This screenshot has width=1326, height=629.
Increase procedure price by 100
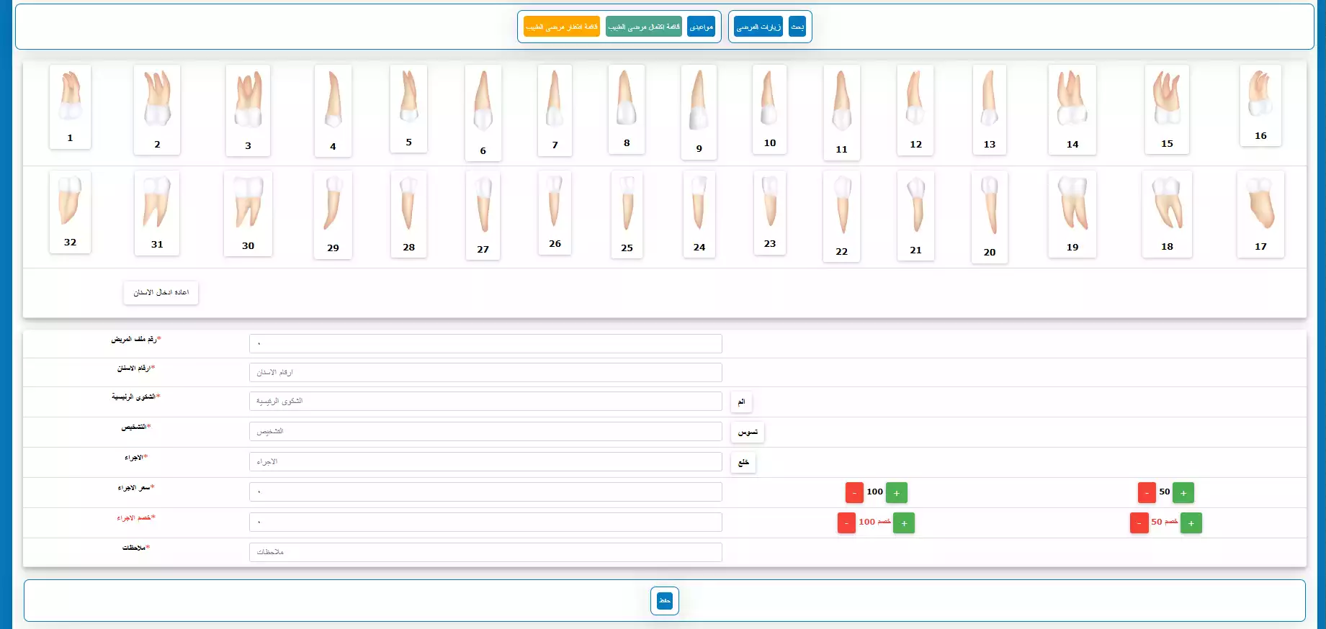click(897, 493)
